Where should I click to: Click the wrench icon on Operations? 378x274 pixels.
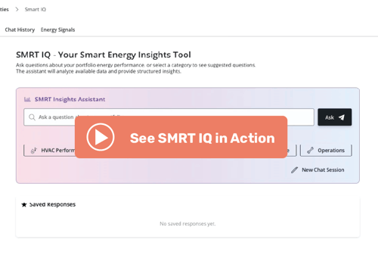click(310, 151)
